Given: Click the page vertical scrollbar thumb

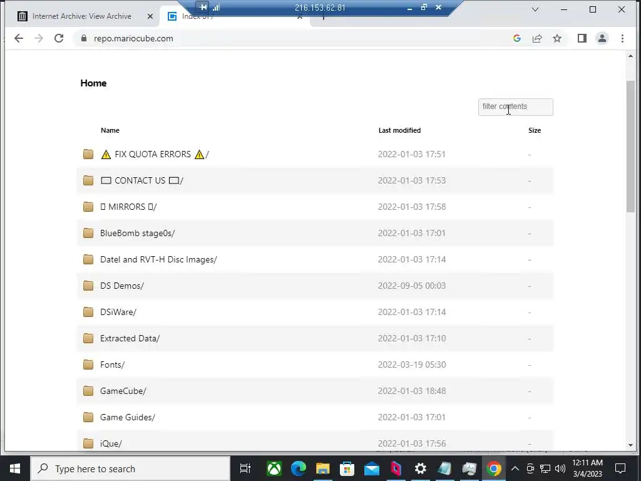Looking at the screenshot, I should click(630, 147).
